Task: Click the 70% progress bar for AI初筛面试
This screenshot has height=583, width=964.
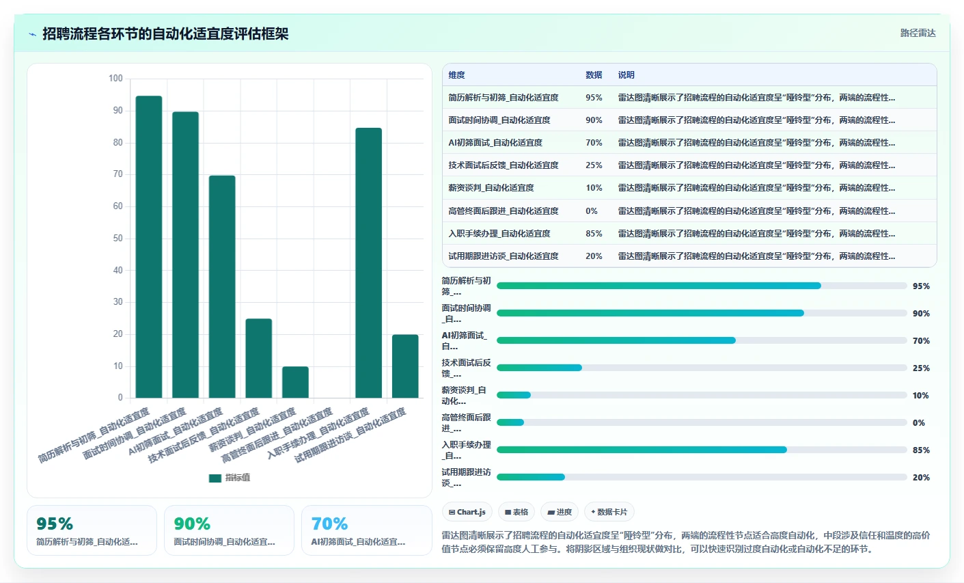Action: [x=702, y=340]
